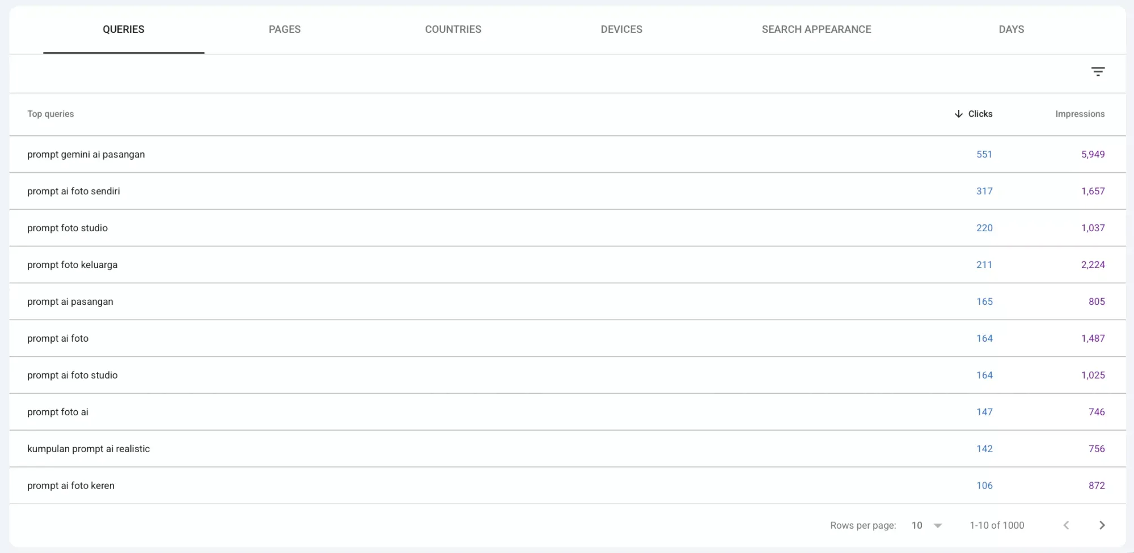Screen dimensions: 1134x553
Task: Switch to the Queries tab
Action: pyautogui.click(x=124, y=29)
